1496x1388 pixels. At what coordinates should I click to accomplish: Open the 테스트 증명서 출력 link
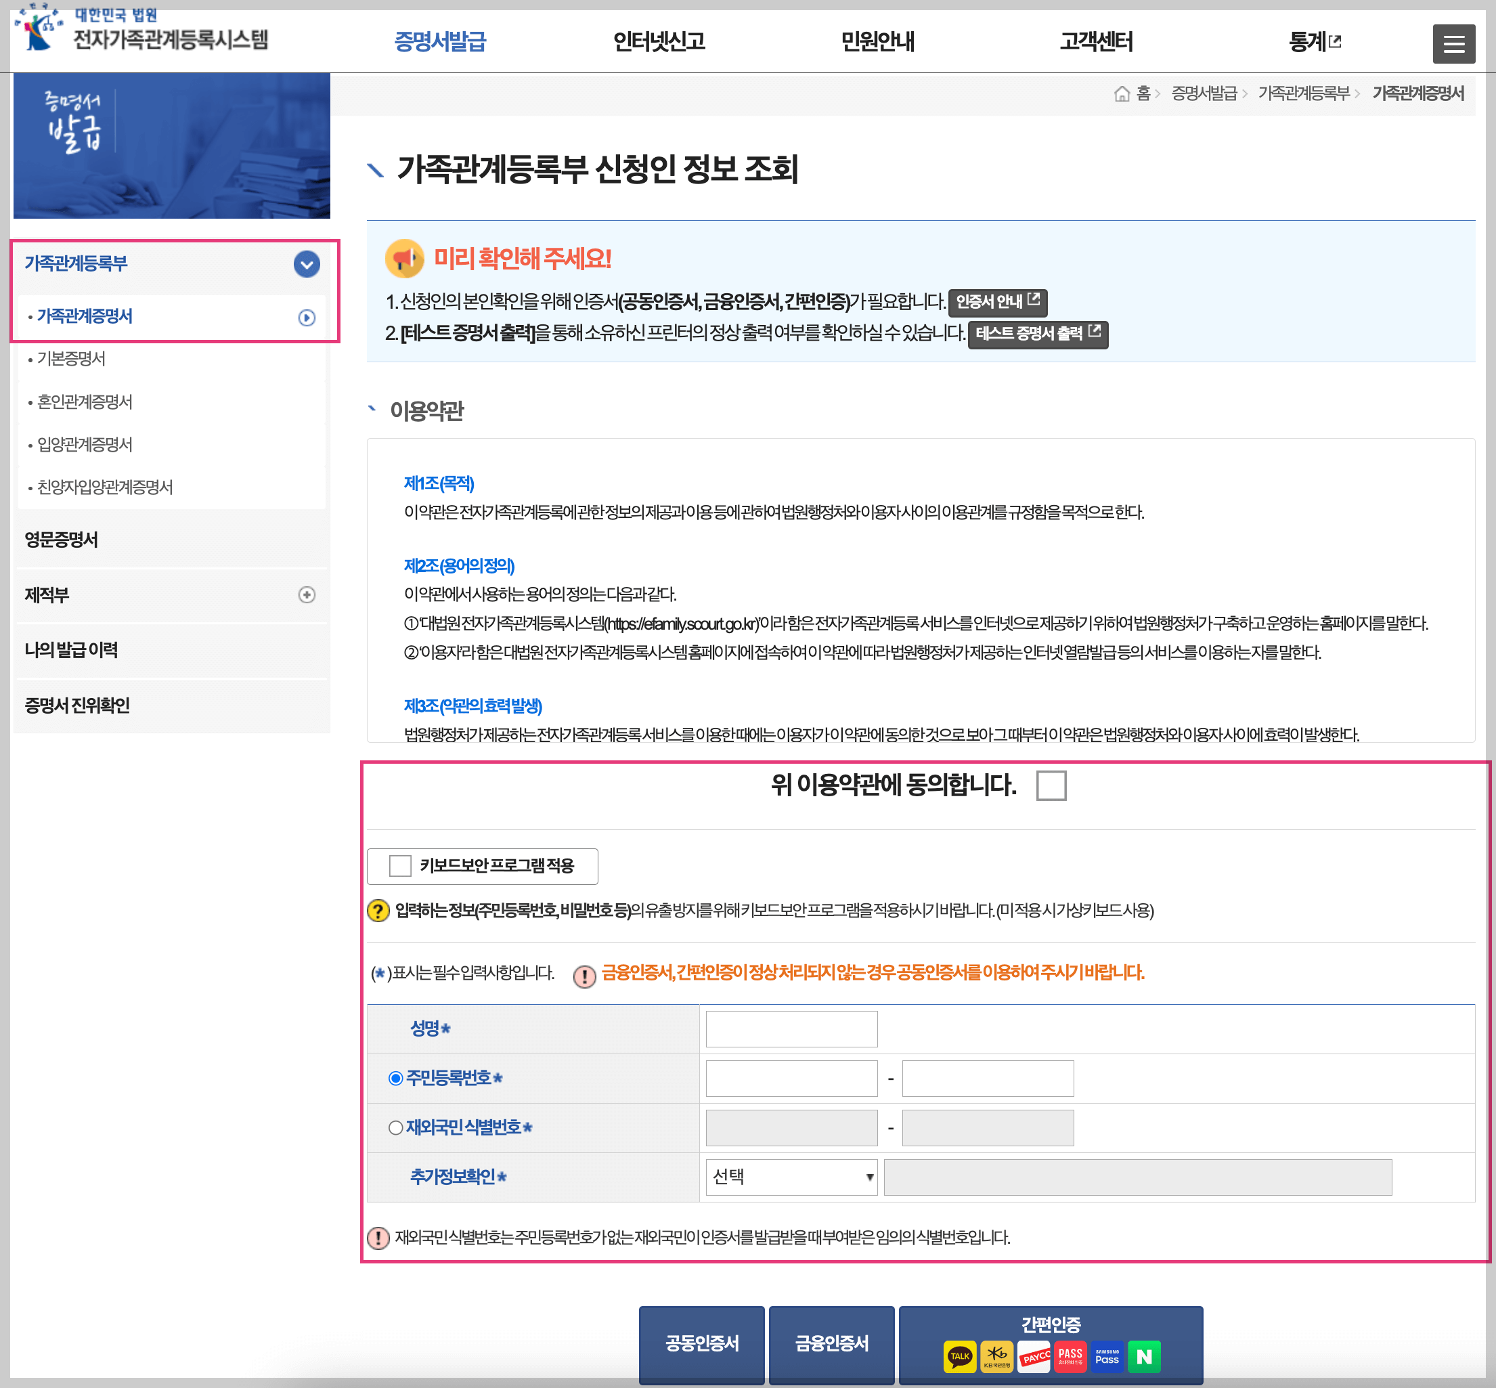click(1038, 336)
